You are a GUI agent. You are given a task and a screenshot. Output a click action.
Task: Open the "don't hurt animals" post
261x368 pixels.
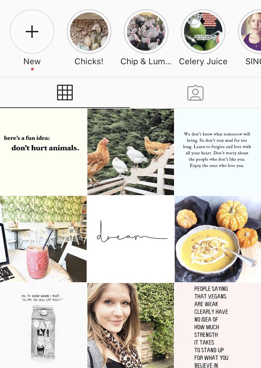tap(43, 152)
